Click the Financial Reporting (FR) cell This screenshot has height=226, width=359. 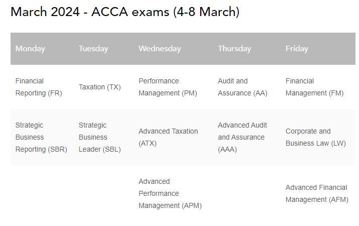point(39,87)
